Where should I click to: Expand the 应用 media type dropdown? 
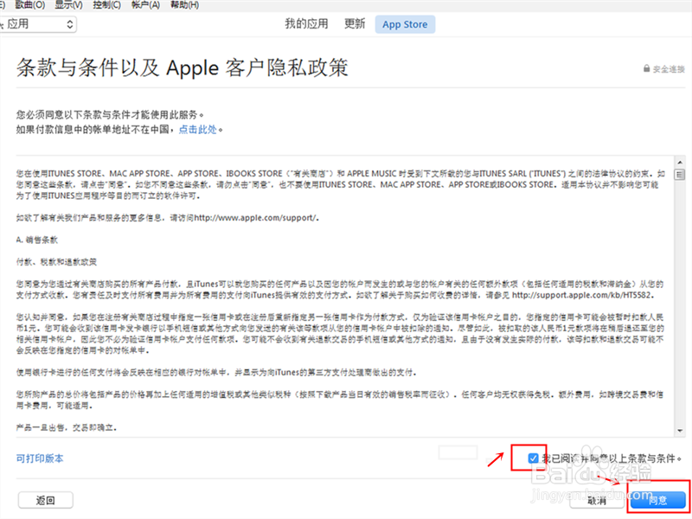click(37, 24)
